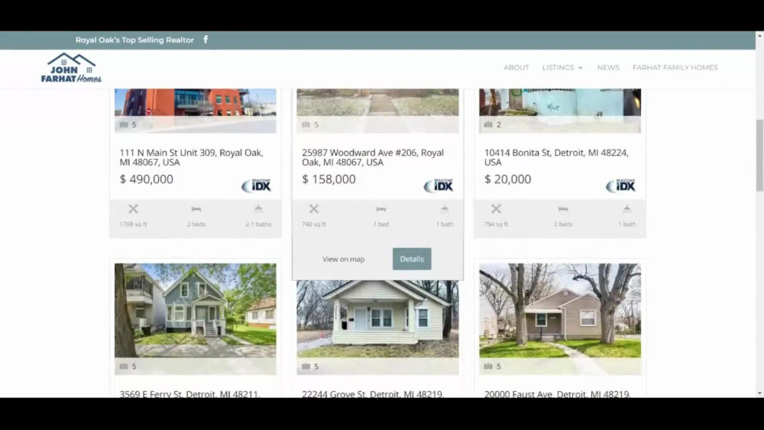
Task: Click camera photo count icon on Woodward card
Action: (306, 124)
